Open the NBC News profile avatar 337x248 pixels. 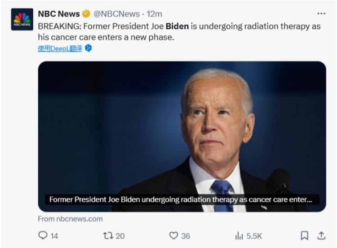22,21
